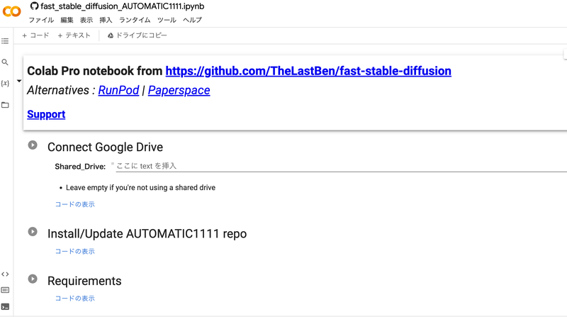Image resolution: width=567 pixels, height=317 pixels.
Task: Open the command palette icon
Action: pos(5,290)
